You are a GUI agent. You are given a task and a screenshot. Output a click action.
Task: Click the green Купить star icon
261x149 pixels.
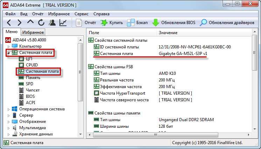[x=104, y=23]
